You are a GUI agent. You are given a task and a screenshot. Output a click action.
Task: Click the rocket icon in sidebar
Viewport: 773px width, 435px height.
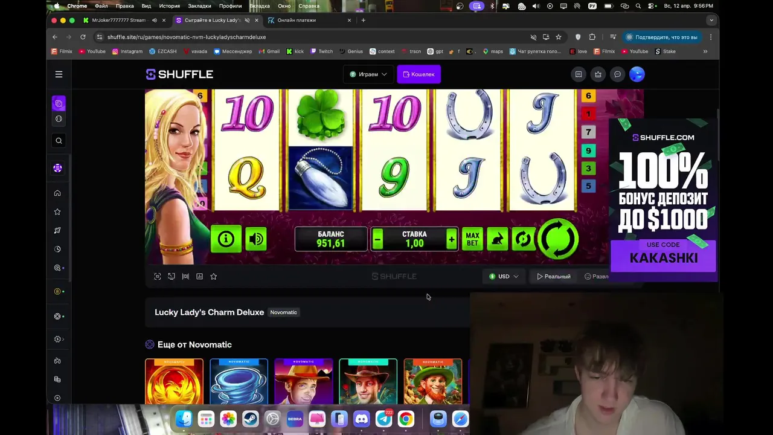pos(57,230)
